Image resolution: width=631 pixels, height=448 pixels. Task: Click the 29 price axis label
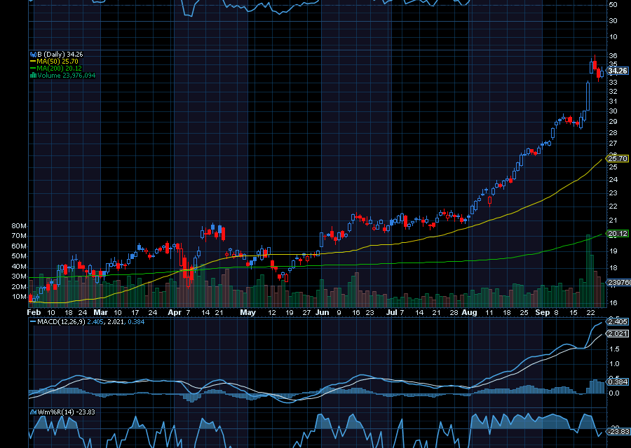[x=613, y=122]
